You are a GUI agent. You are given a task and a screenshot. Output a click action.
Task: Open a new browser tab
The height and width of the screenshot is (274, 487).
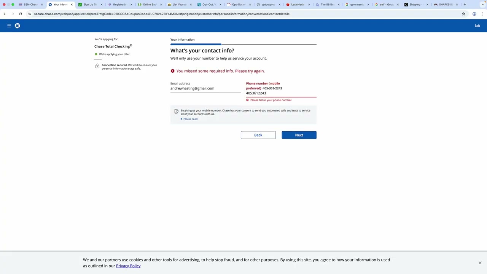point(465,5)
